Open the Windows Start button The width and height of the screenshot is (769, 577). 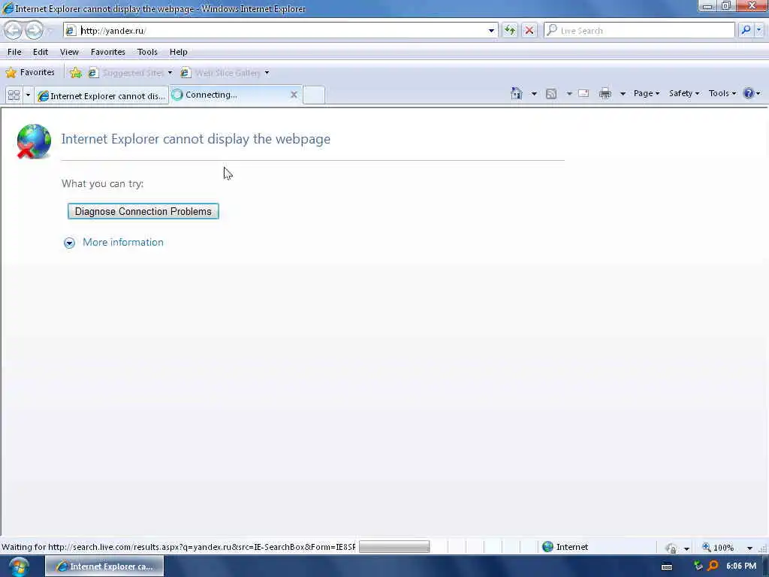pos(19,566)
